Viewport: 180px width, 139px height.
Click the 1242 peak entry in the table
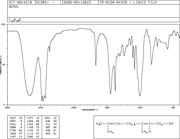pos(30,124)
